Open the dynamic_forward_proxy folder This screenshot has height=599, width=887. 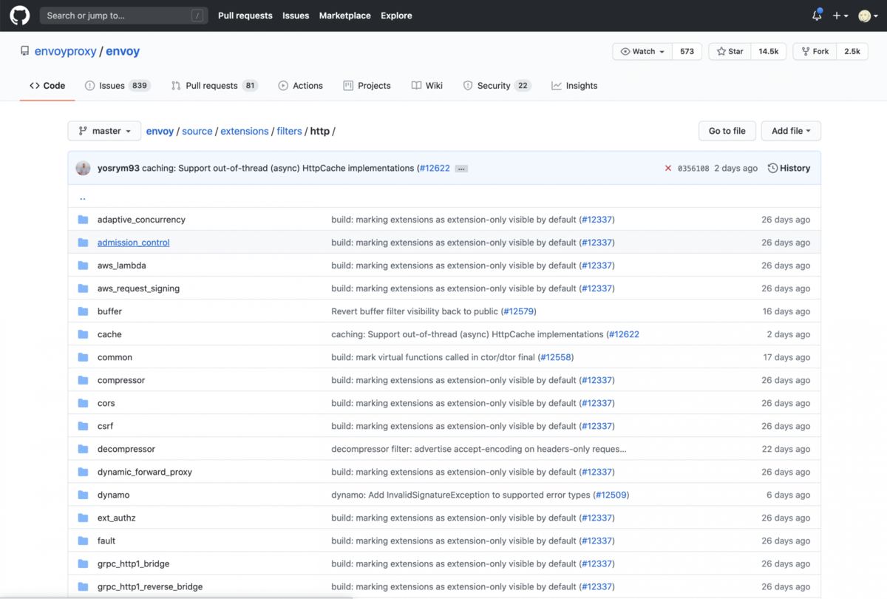[145, 472]
